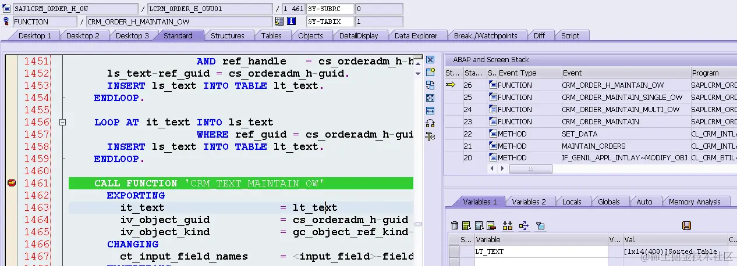The width and height of the screenshot is (737, 266).
Task: Switch to the Auto tab
Action: click(644, 202)
